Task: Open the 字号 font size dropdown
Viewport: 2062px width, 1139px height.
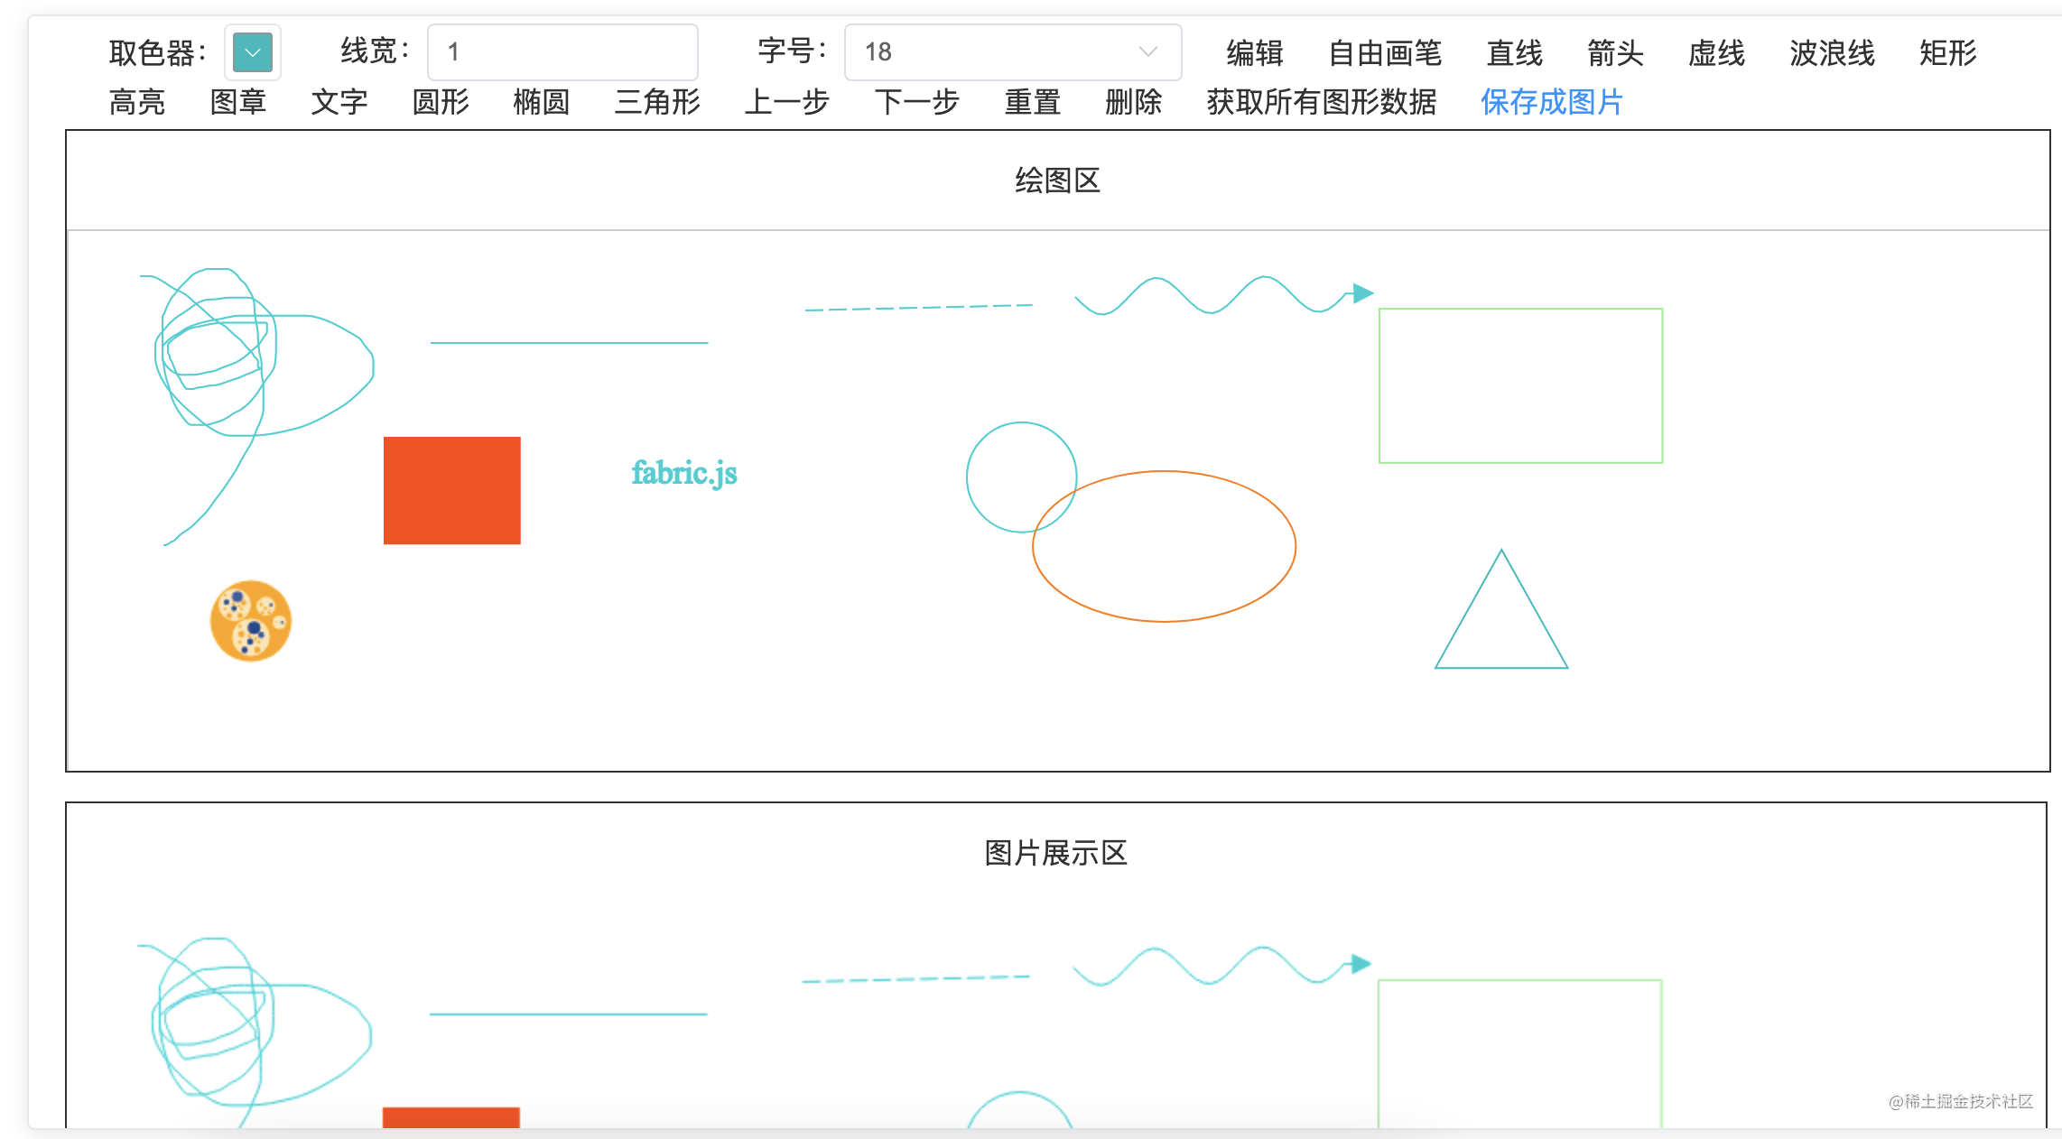Action: [1011, 52]
